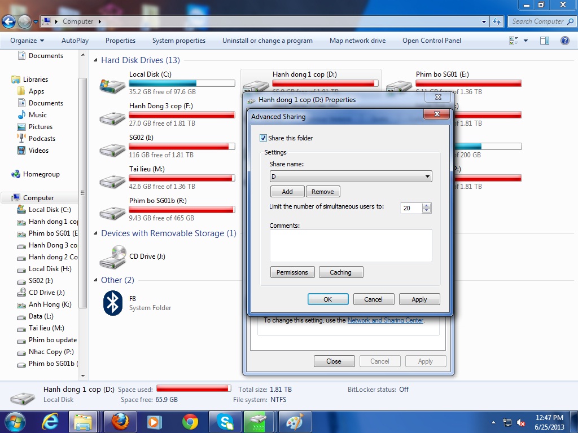Click the Forward navigation arrow
This screenshot has width=578, height=433.
(x=25, y=22)
